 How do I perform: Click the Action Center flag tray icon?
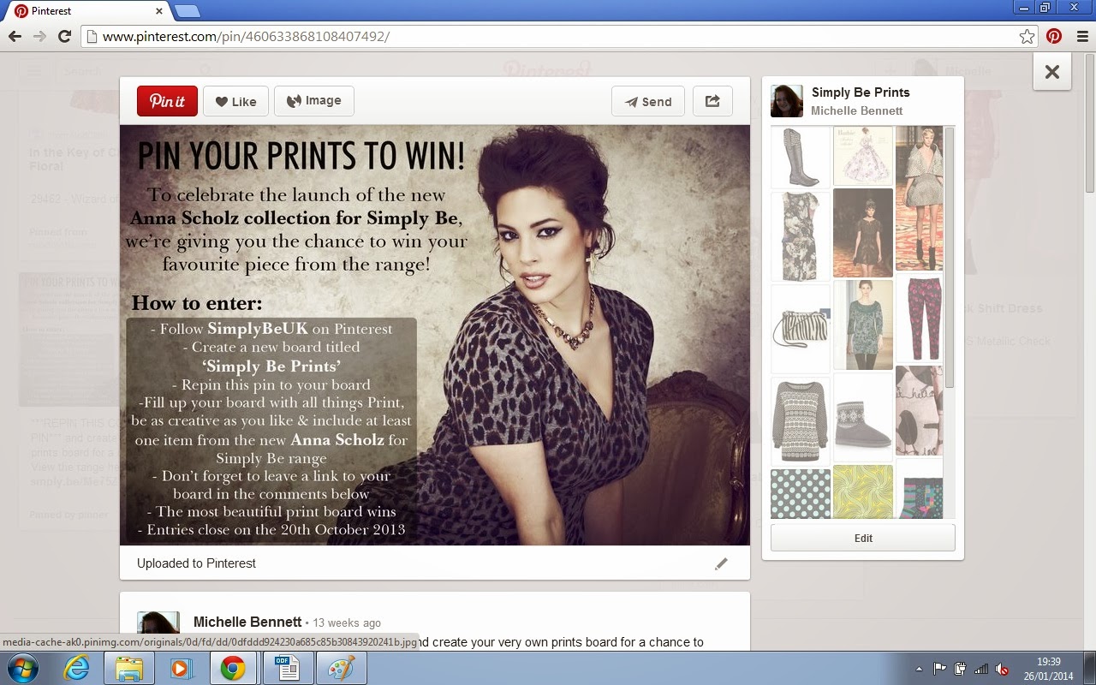click(x=940, y=669)
